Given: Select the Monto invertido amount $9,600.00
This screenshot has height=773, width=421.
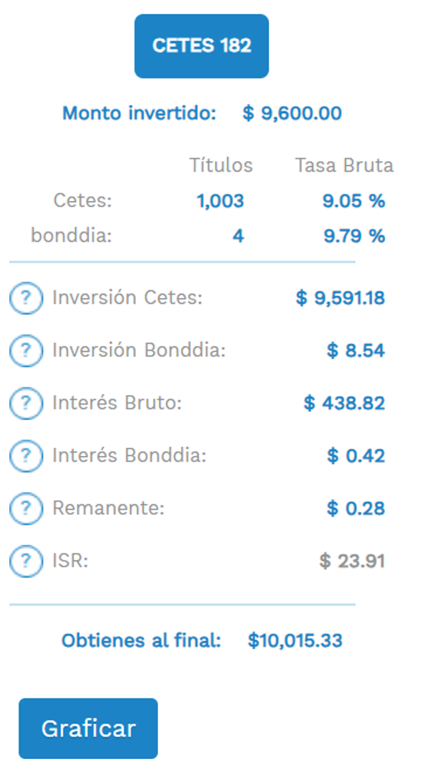Looking at the screenshot, I should pos(293,113).
